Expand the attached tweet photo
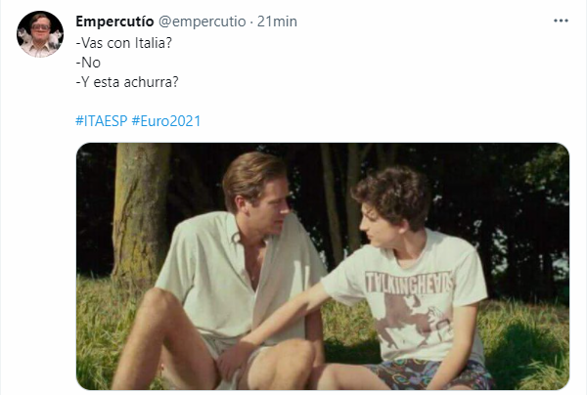This screenshot has height=395, width=587. coord(323,266)
